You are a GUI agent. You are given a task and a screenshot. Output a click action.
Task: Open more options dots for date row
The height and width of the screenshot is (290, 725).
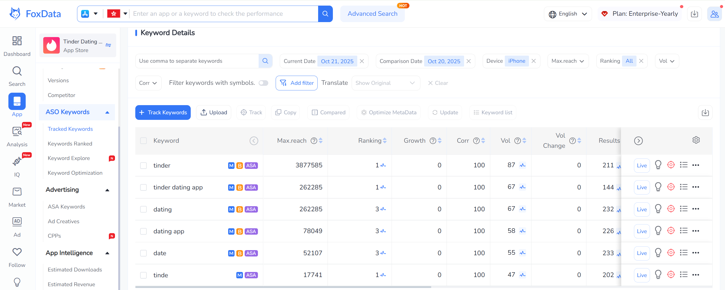tap(696, 253)
